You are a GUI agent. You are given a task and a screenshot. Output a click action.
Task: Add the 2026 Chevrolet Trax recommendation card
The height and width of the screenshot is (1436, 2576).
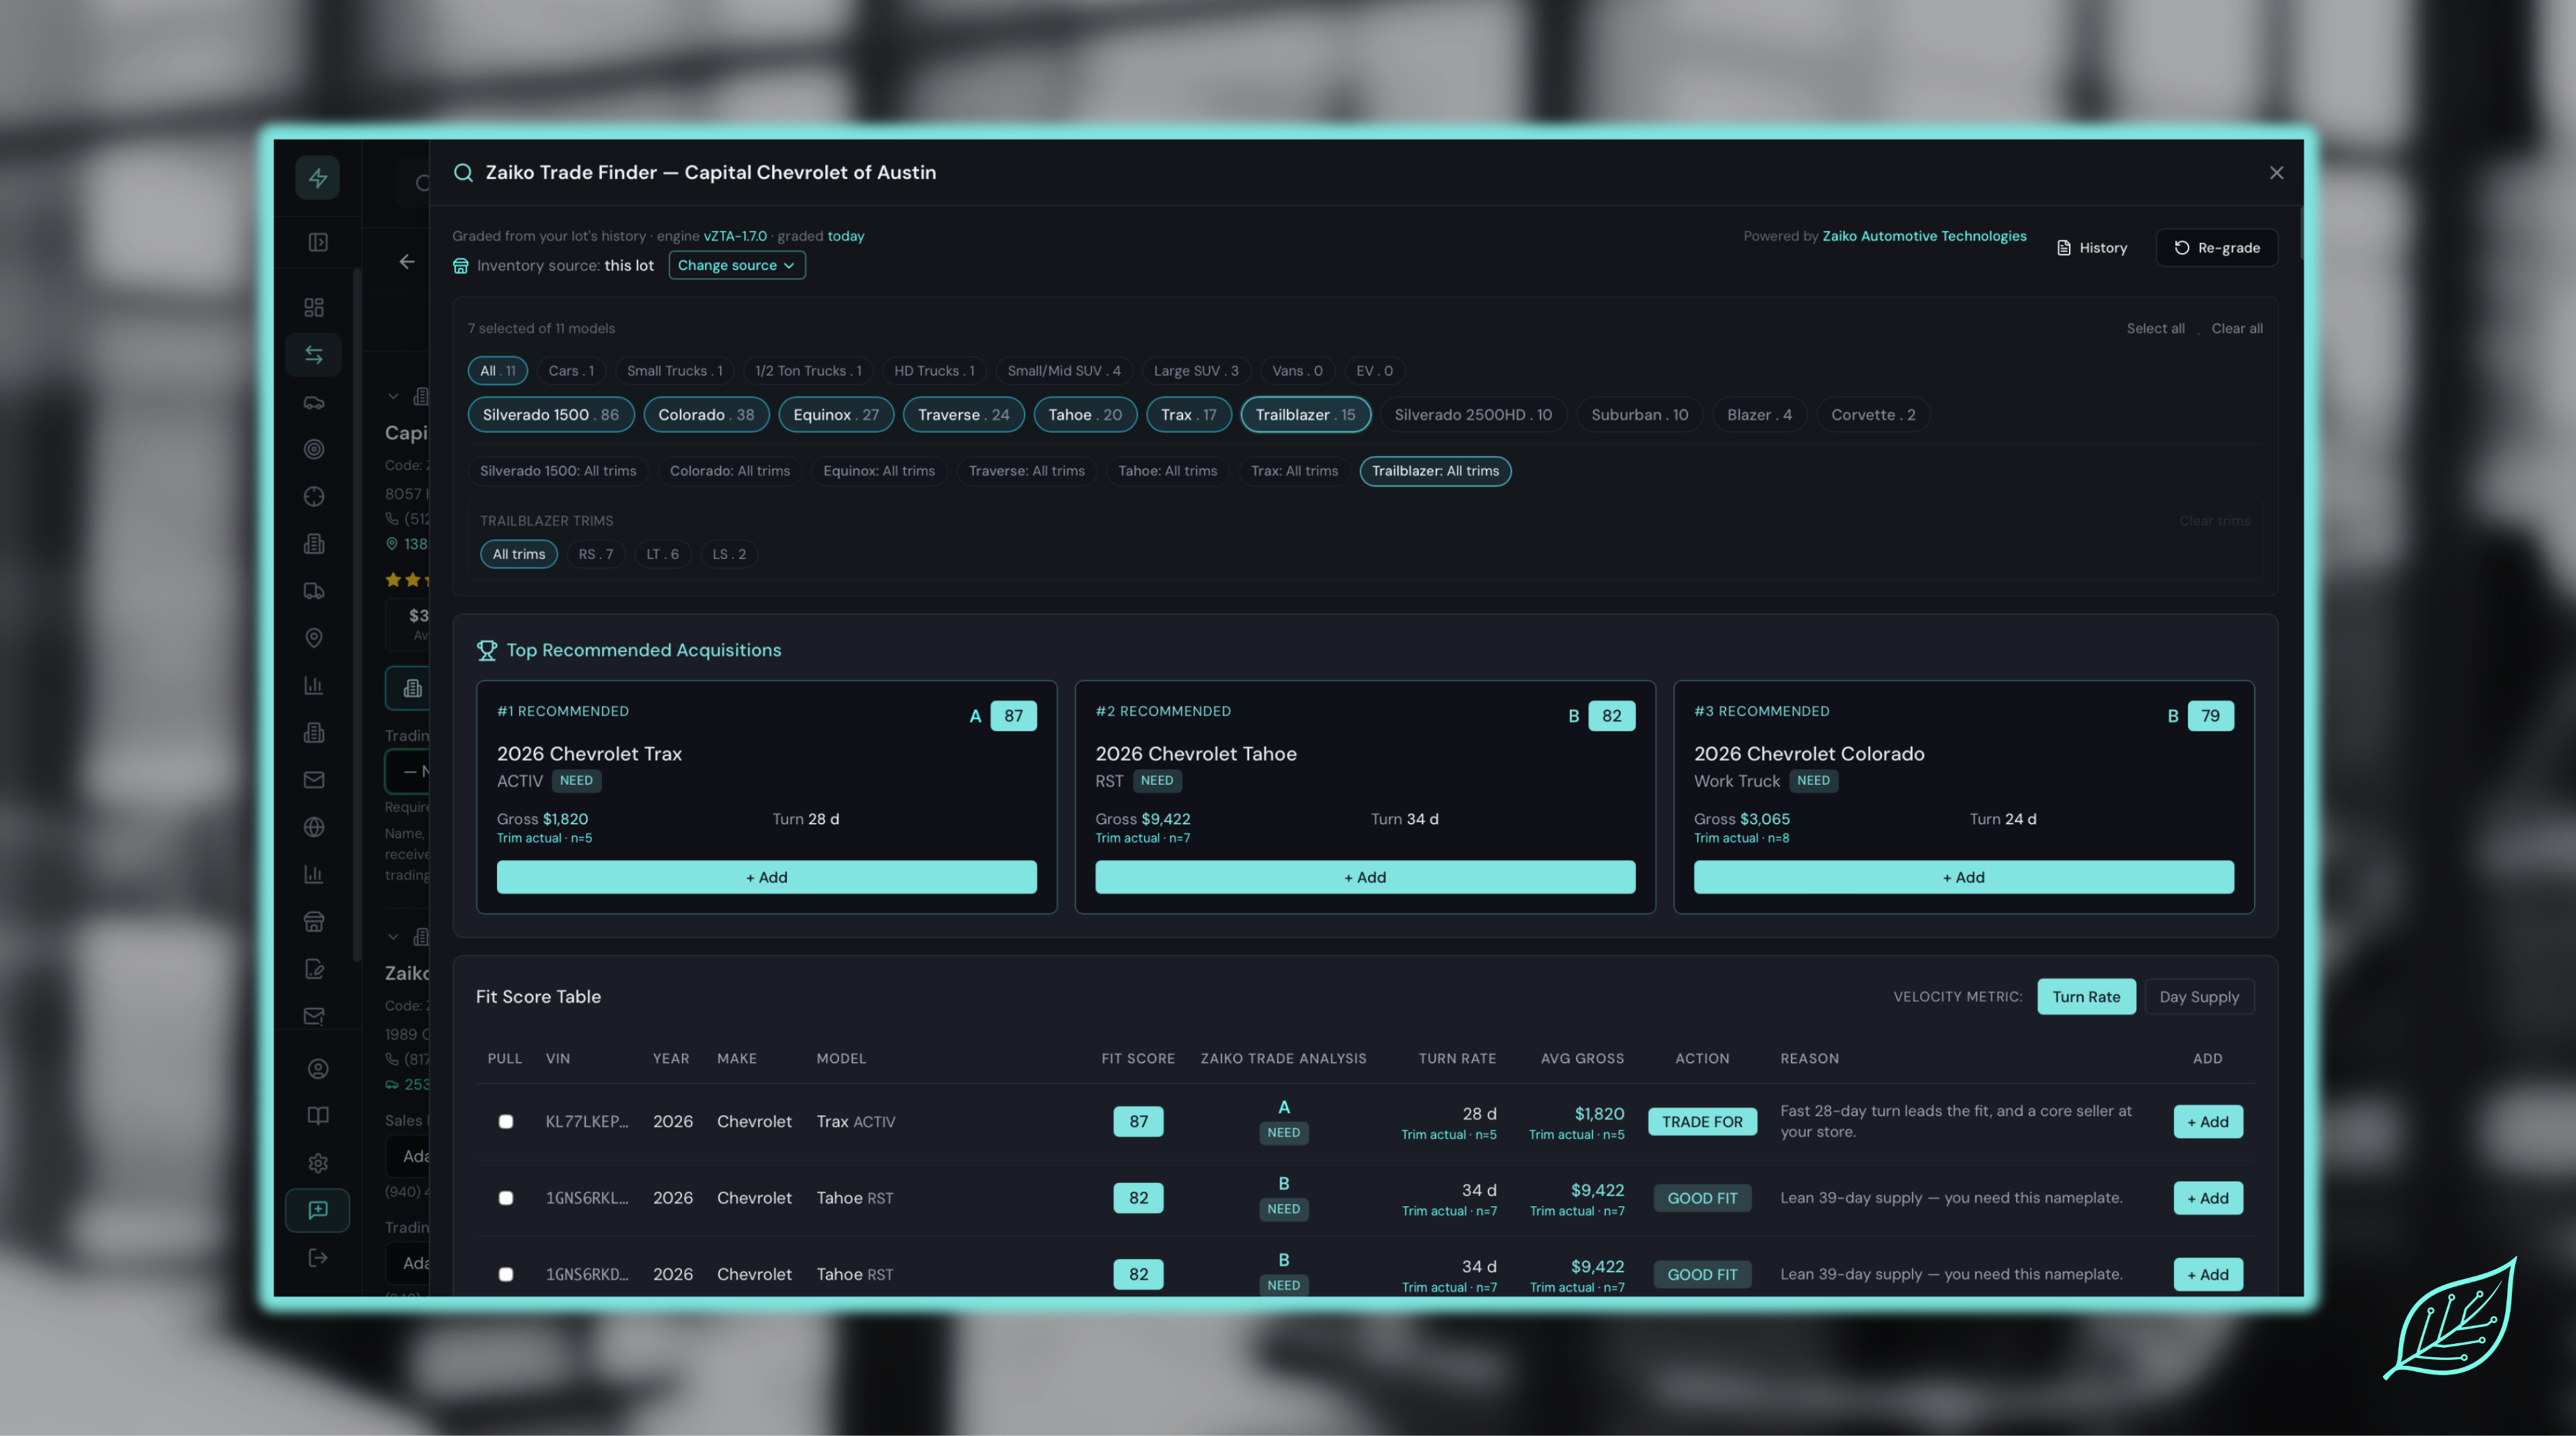click(767, 877)
